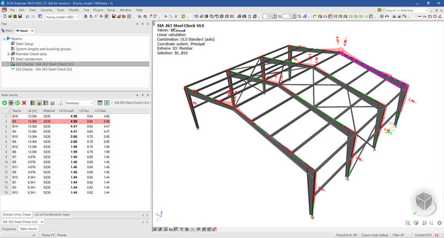Select System lengths and buckling groups
This screenshot has width=444, height=238.
pyautogui.click(x=43, y=49)
